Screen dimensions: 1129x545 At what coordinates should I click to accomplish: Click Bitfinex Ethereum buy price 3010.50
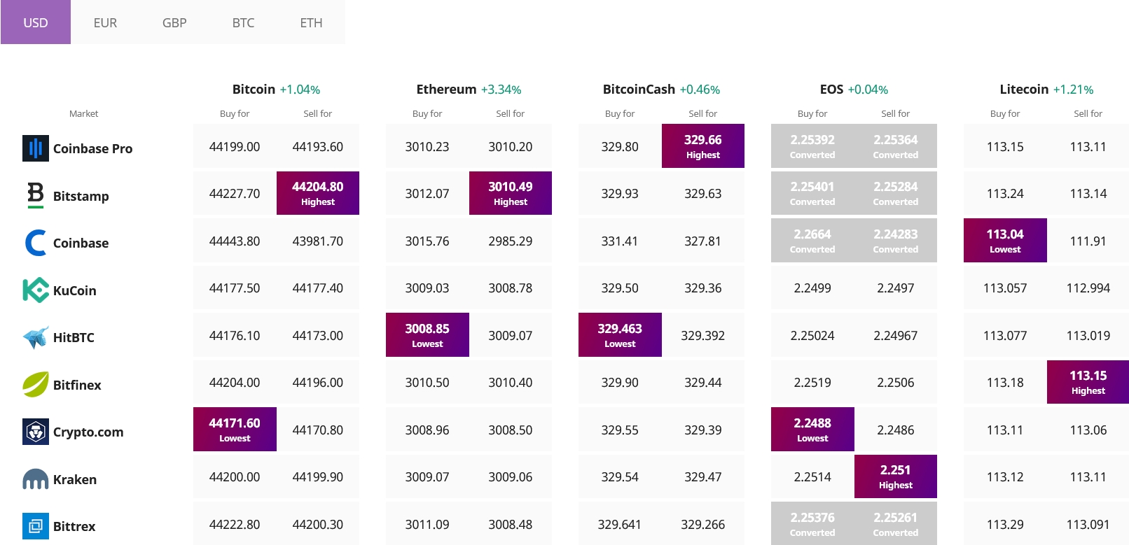(x=427, y=383)
